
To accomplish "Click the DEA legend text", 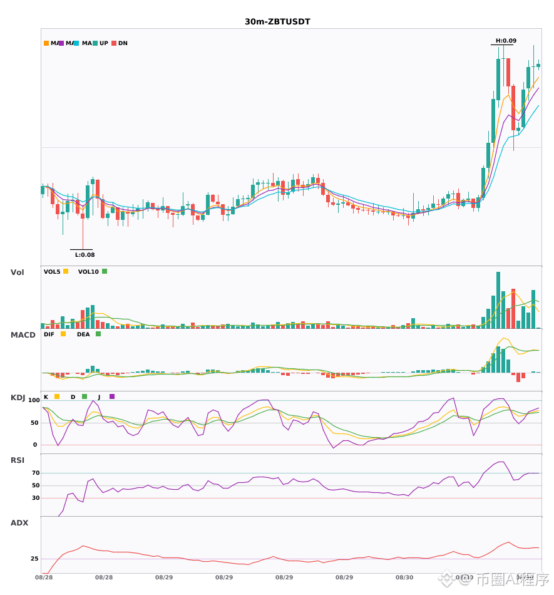I will click(83, 334).
